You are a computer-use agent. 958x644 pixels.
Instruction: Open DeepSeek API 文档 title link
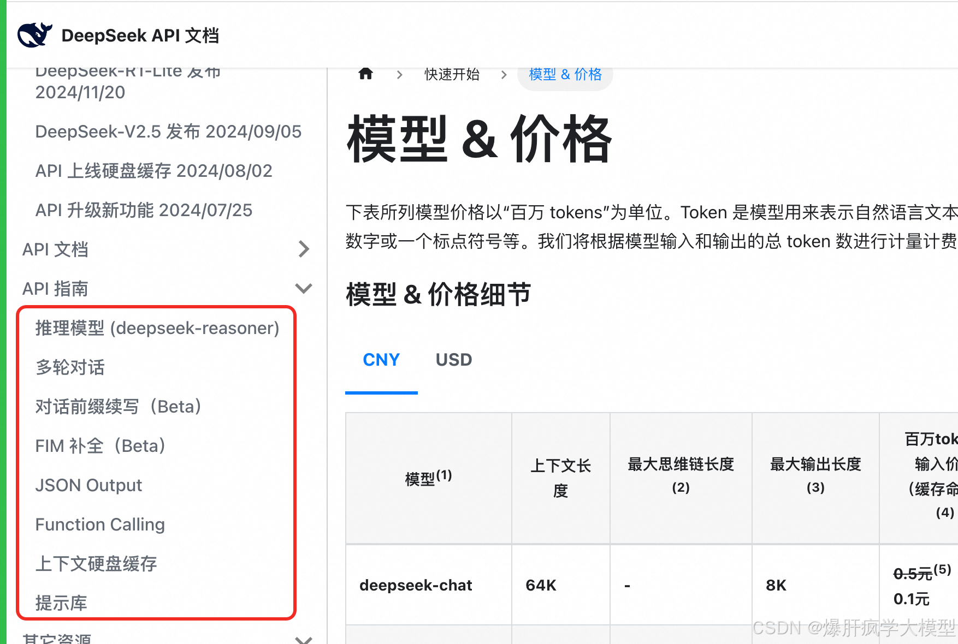(140, 35)
